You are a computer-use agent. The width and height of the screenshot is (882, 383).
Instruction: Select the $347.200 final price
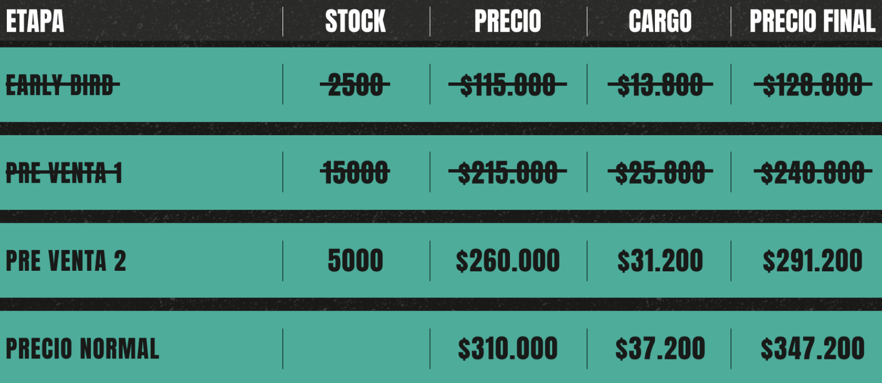(x=812, y=349)
